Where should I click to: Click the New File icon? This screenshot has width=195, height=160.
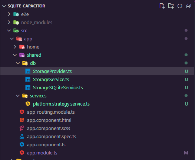point(162,6)
